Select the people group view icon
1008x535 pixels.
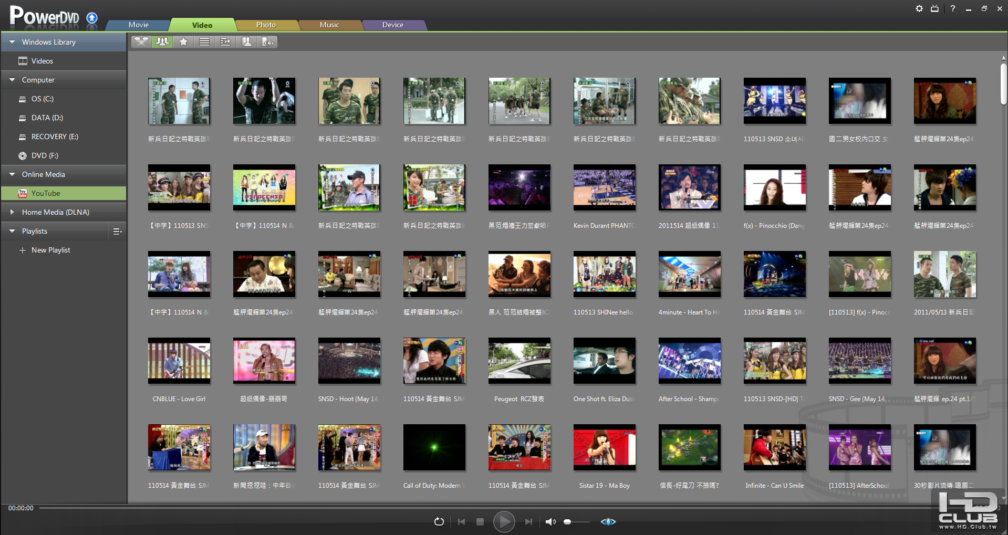coord(162,41)
